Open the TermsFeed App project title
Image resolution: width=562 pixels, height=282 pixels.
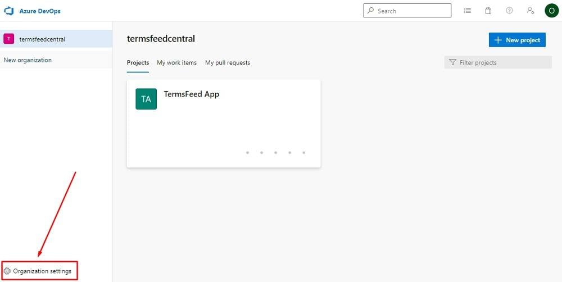[x=191, y=94]
